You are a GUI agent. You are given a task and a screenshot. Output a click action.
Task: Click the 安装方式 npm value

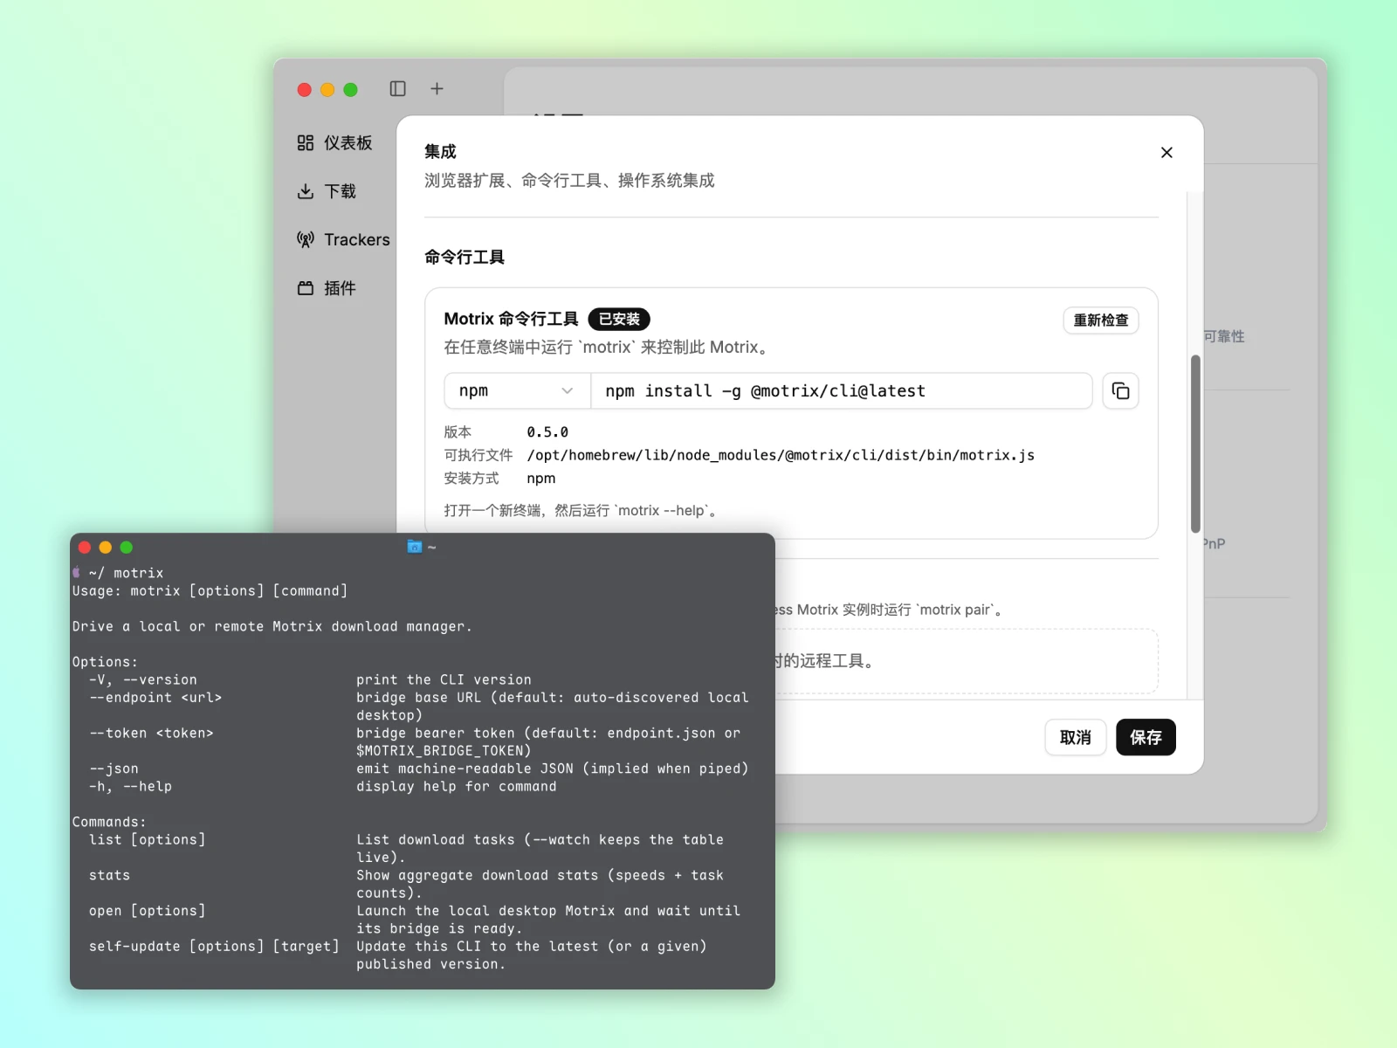541,479
